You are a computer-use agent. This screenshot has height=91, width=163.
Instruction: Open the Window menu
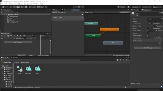tap(36, 4)
